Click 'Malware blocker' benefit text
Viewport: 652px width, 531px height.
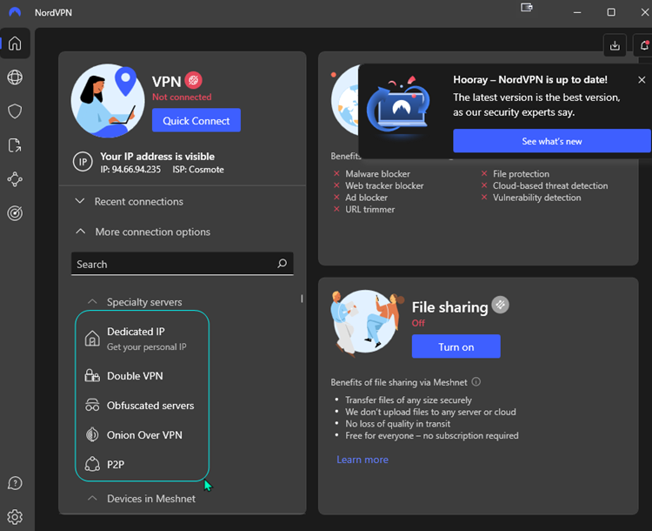click(x=377, y=174)
